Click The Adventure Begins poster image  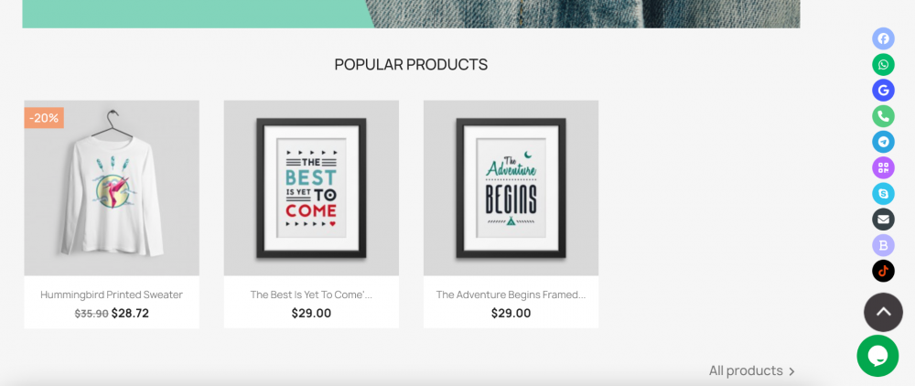(x=511, y=188)
